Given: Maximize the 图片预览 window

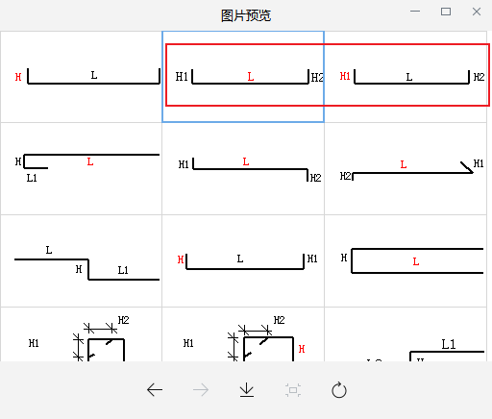Looking at the screenshot, I should point(446,12).
